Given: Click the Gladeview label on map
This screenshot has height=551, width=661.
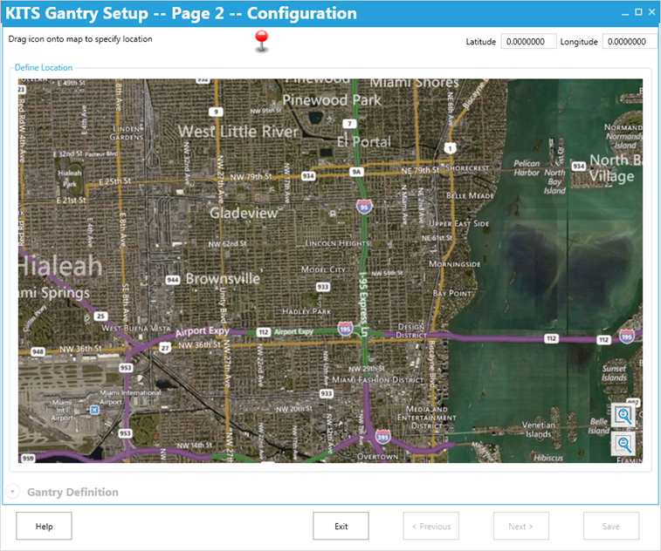Looking at the screenshot, I should (244, 213).
